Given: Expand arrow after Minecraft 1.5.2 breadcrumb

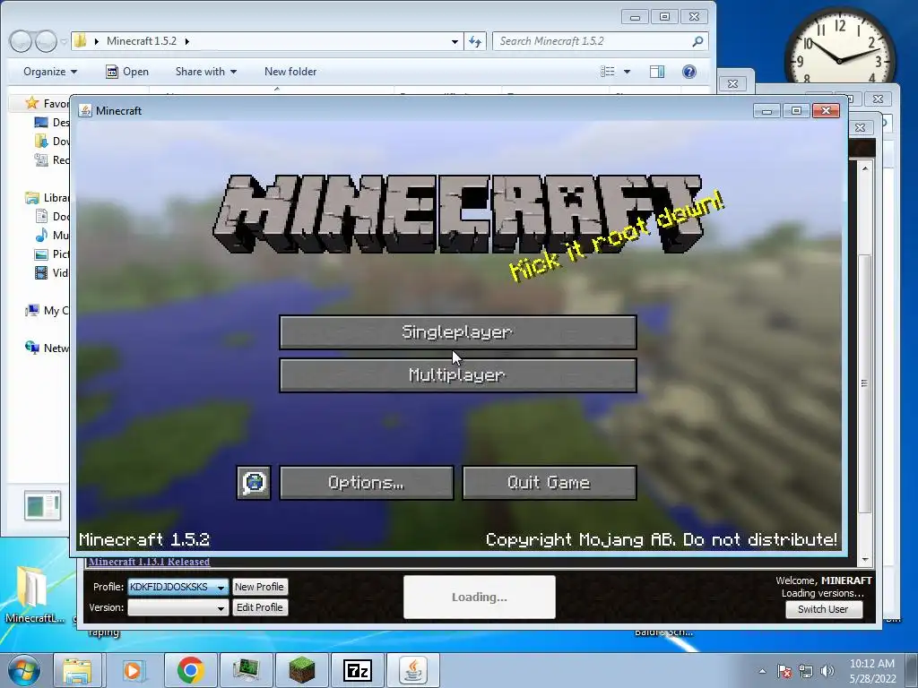Looking at the screenshot, I should (187, 41).
